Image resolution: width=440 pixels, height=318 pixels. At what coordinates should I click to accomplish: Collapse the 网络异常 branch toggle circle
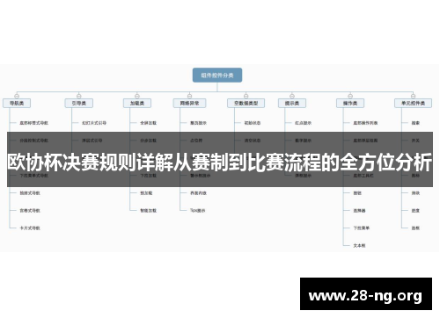click(x=189, y=96)
